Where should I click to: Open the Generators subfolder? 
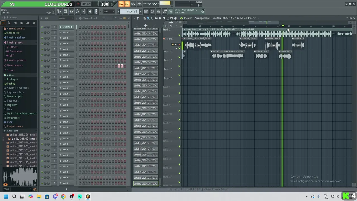pos(16,51)
